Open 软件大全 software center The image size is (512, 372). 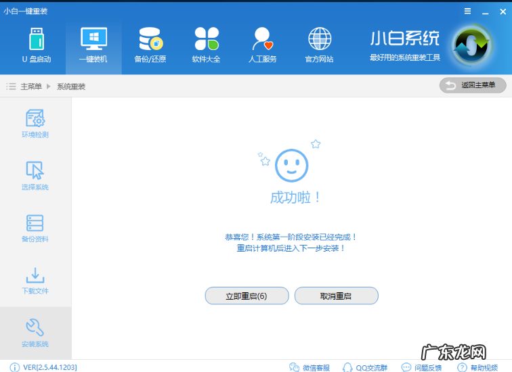(x=206, y=45)
